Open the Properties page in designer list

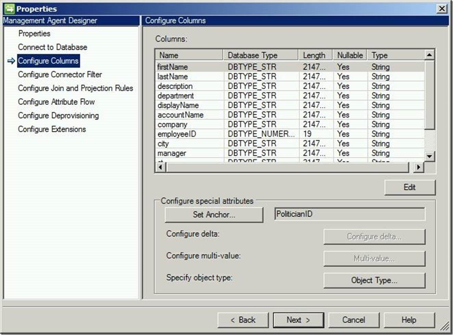pos(34,33)
